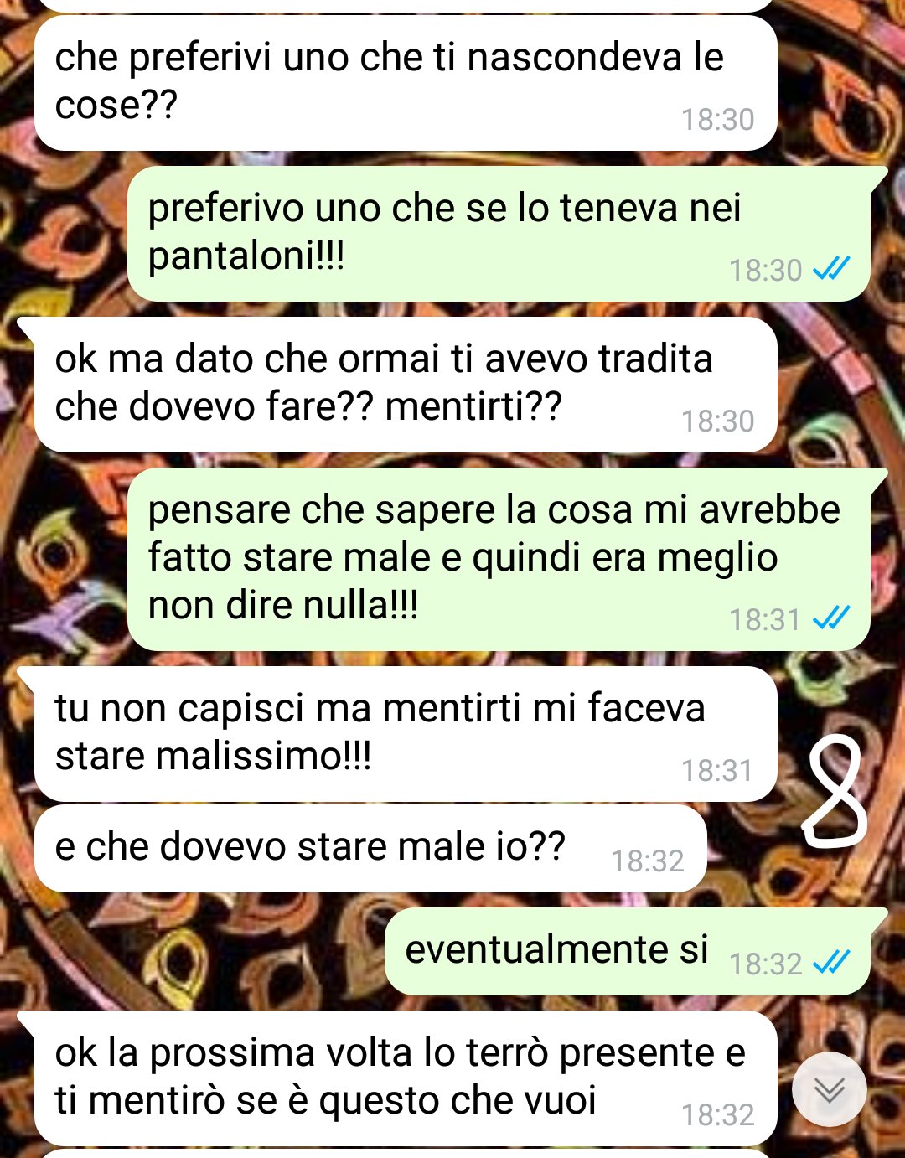Tap 18:31 timestamp on 'non dire nulla!!!' message
Viewport: 905px width, 1158px height.
765,620
